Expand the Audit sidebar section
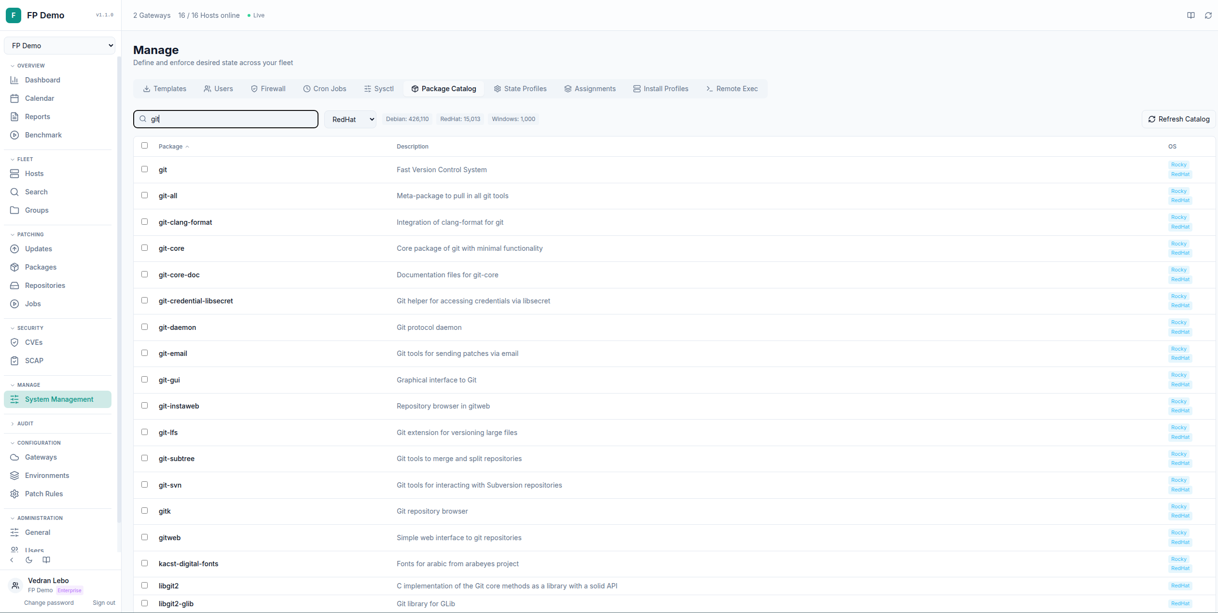This screenshot has width=1218, height=613. (25, 423)
